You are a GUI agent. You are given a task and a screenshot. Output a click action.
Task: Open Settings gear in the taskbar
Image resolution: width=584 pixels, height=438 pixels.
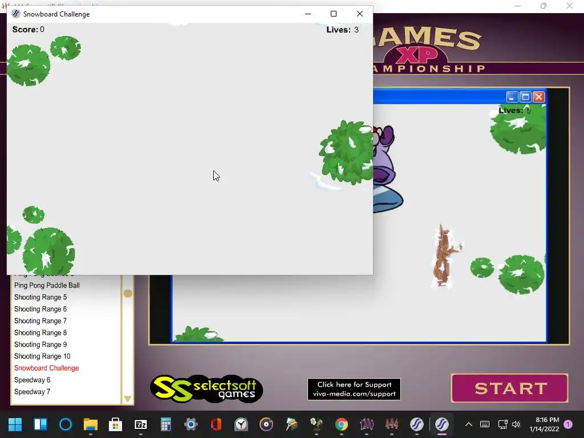click(x=190, y=424)
